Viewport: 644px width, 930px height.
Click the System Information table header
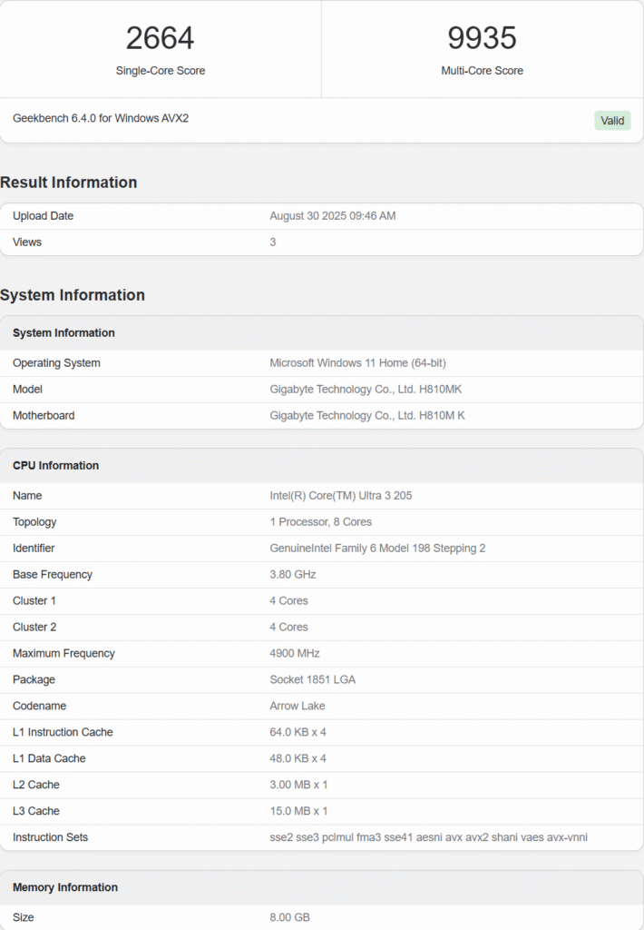(63, 333)
